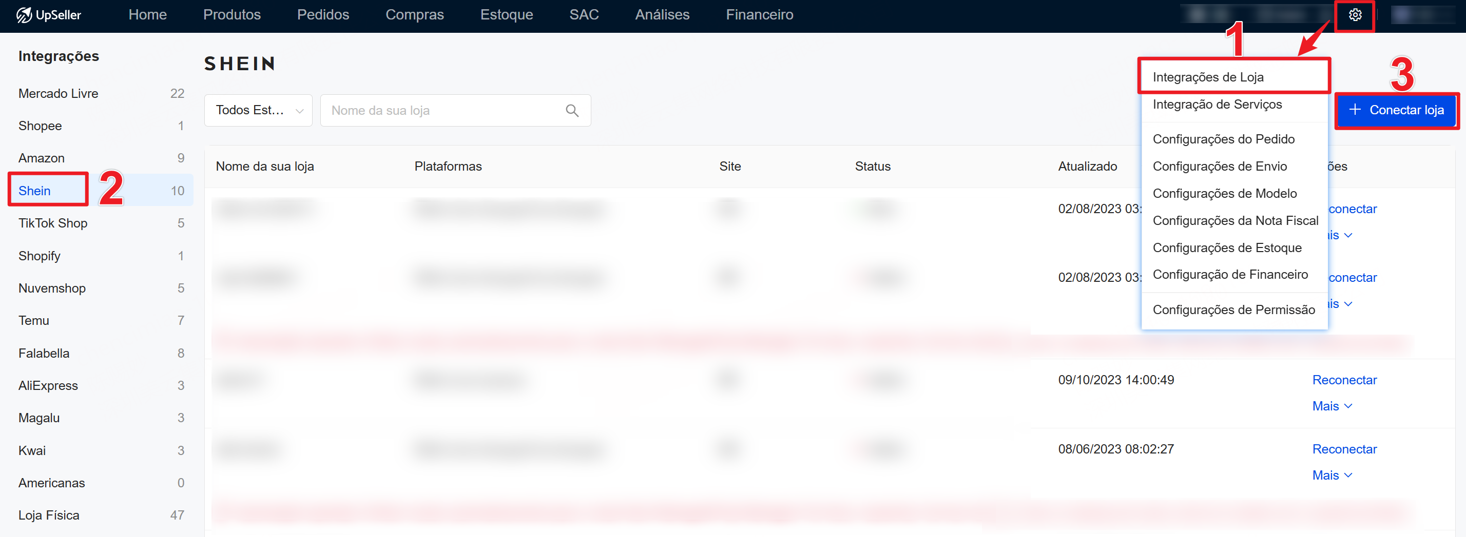
Task: Select Shein in integrations sidebar
Action: pos(35,191)
